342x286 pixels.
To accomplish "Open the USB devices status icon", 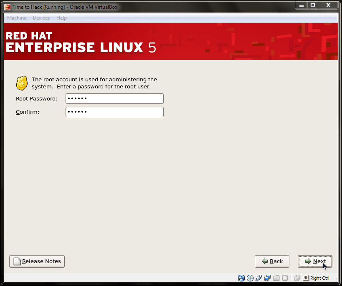I will click(x=258, y=278).
